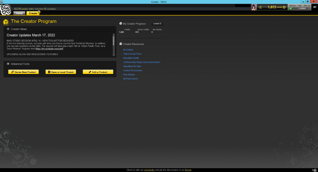Click the Creator News scrollbar down arrow
The height and width of the screenshot is (172, 318).
point(113,55)
